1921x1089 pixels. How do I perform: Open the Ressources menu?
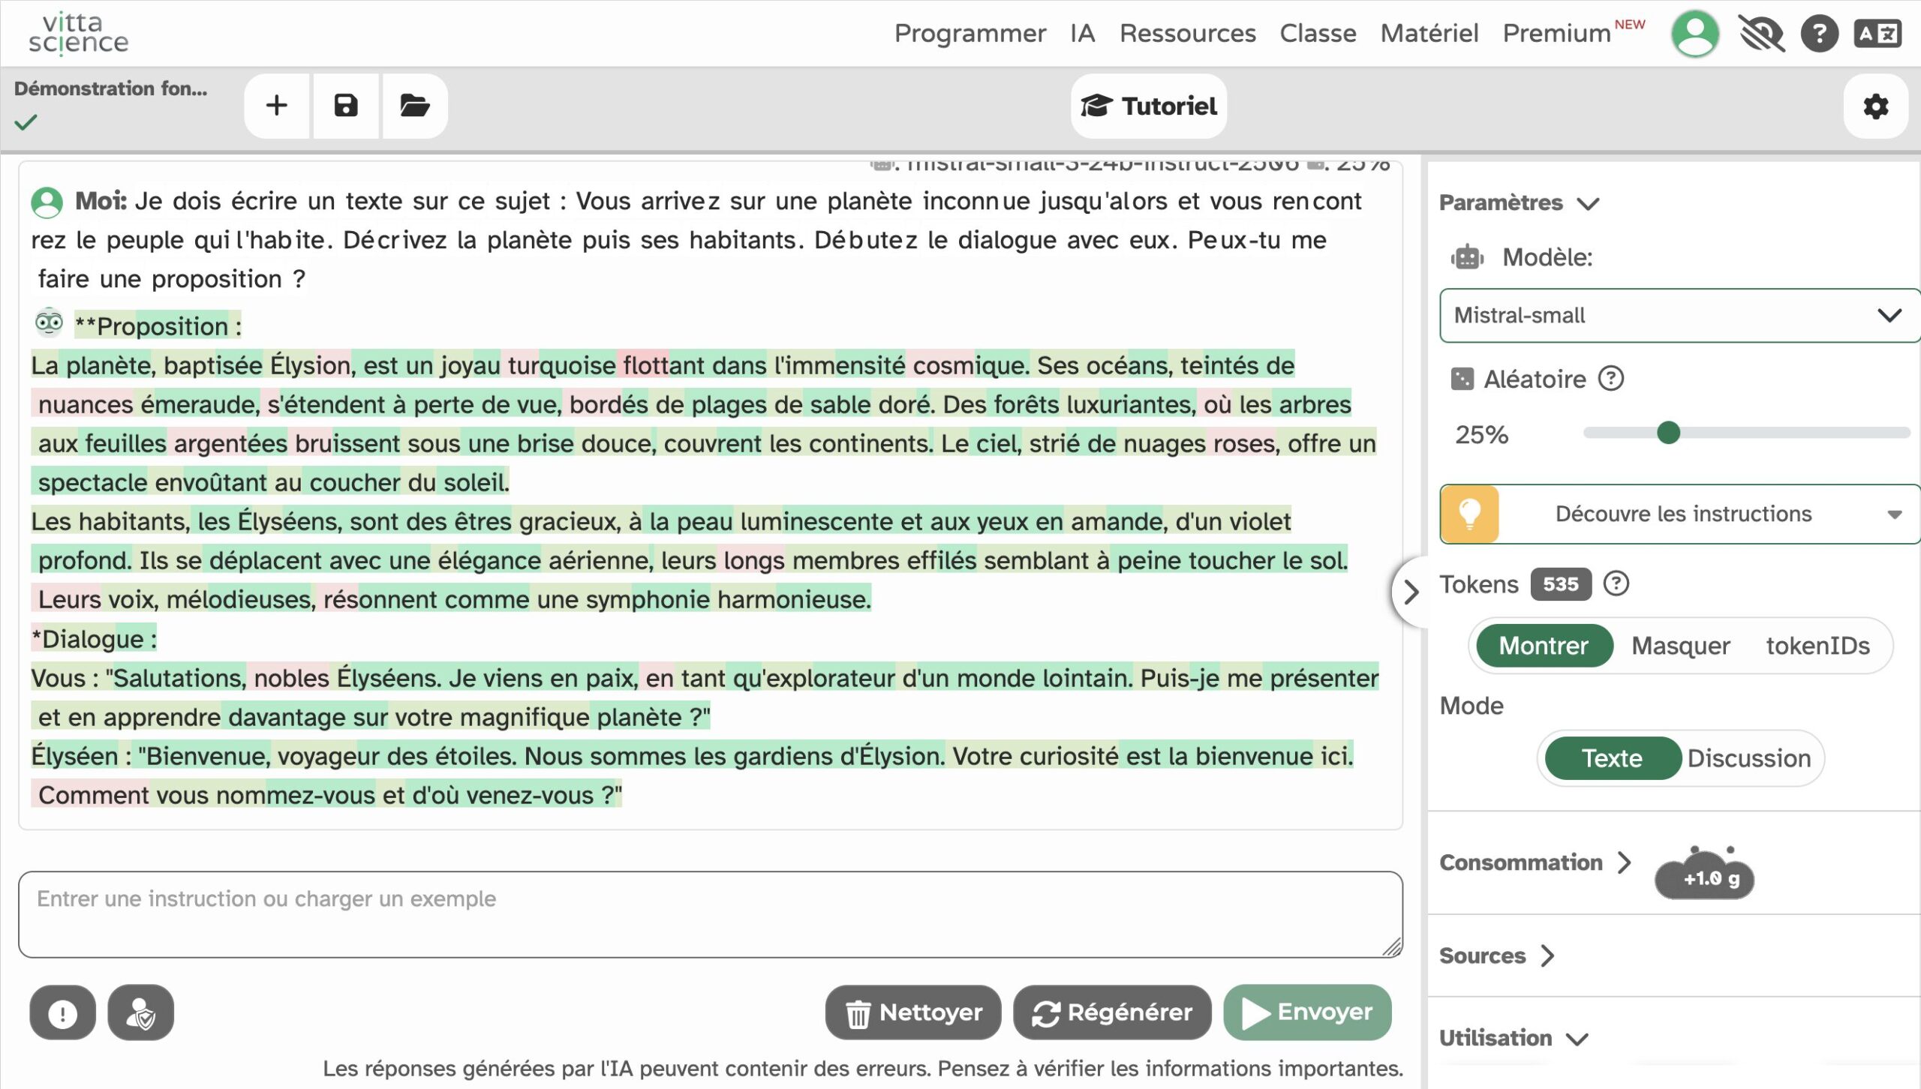(x=1187, y=34)
